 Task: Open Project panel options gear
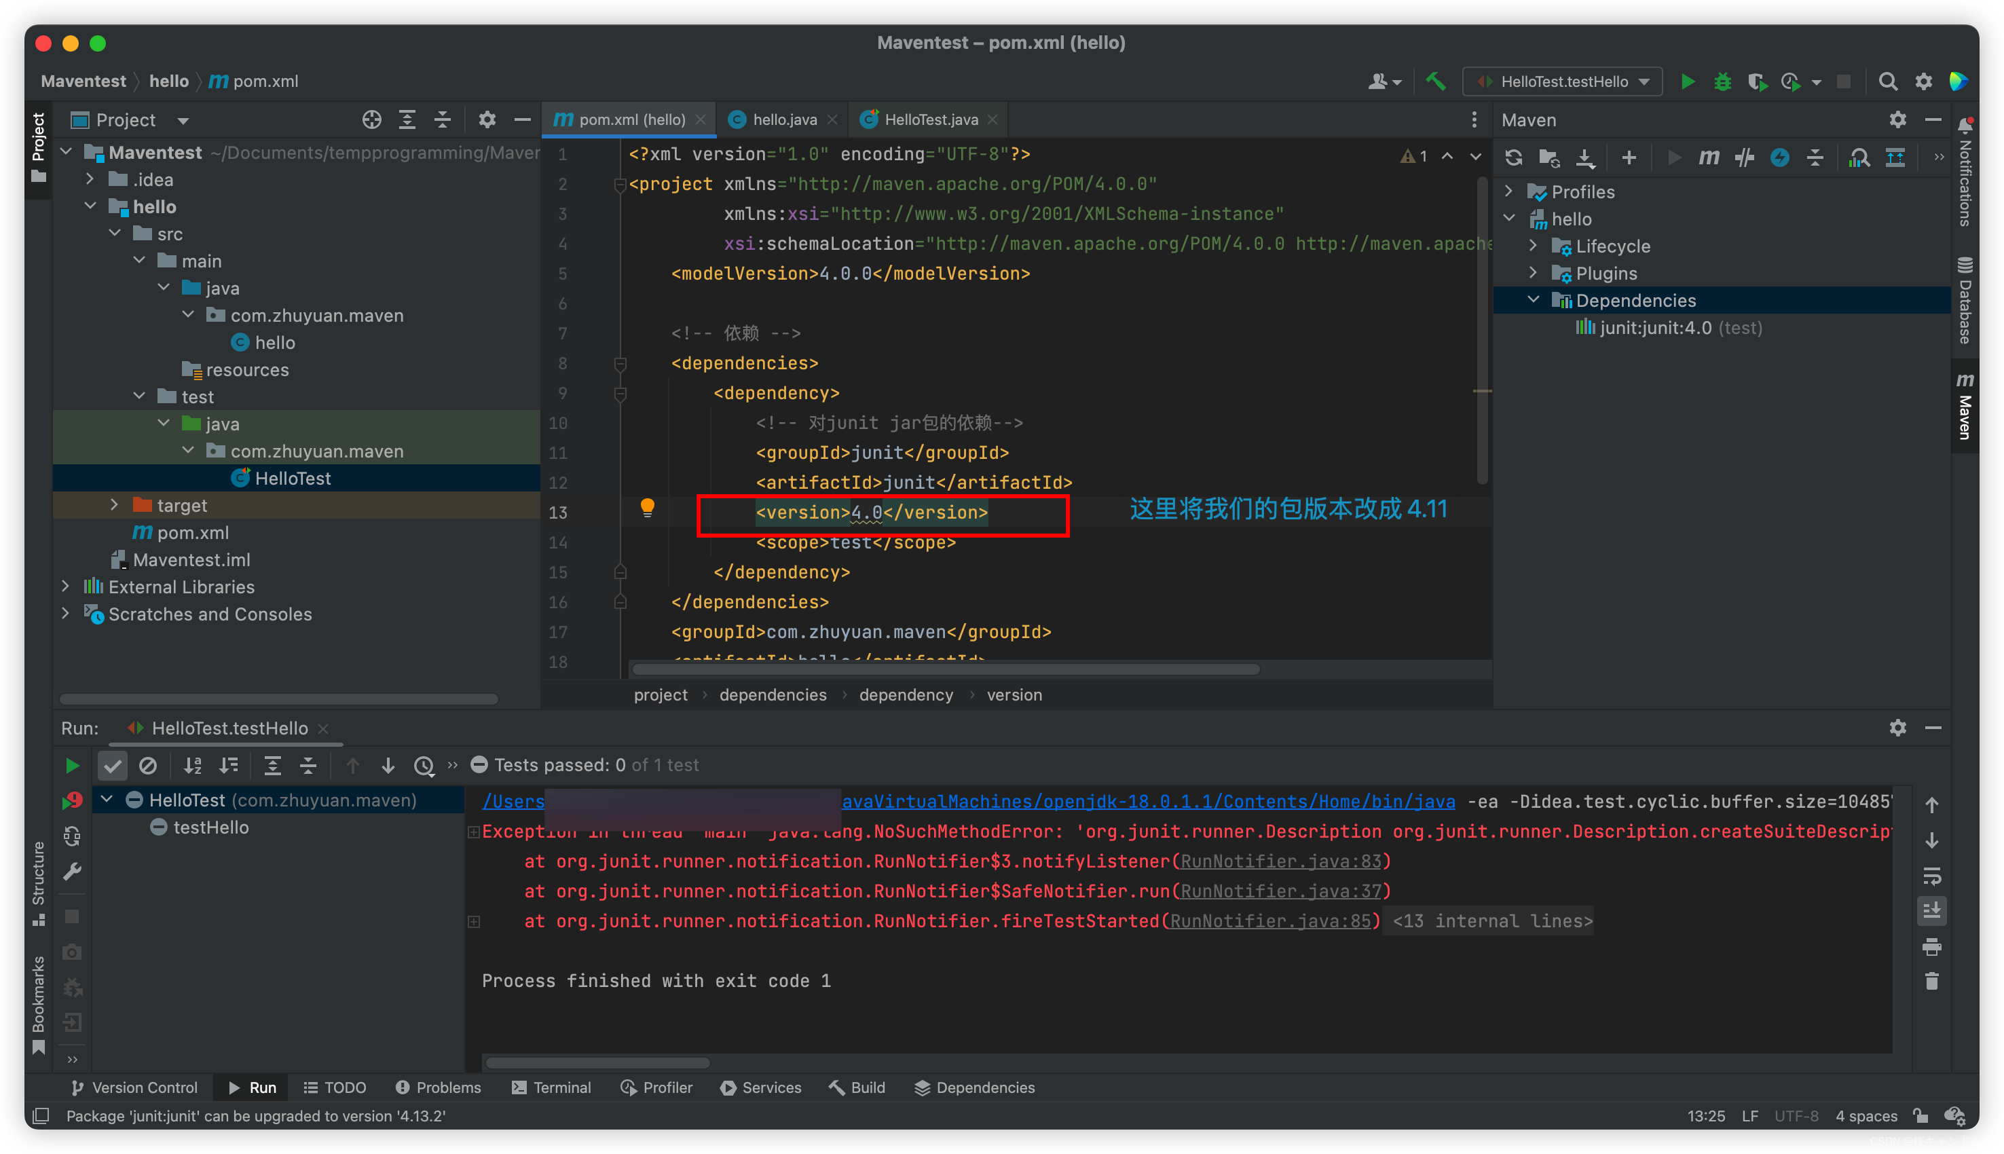[487, 119]
